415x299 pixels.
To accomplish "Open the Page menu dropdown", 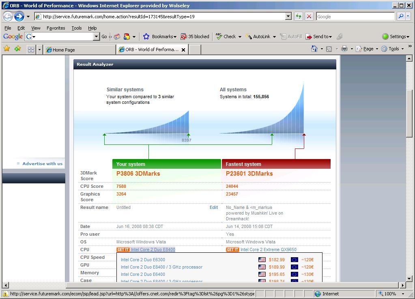I will (x=368, y=49).
